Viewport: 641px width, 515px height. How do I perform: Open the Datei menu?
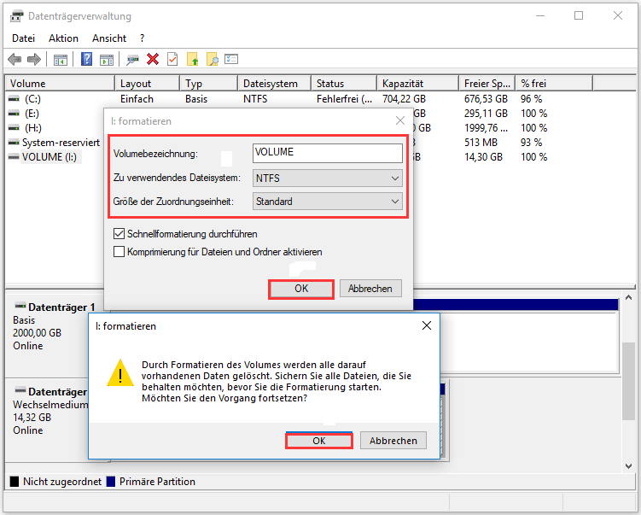(23, 38)
